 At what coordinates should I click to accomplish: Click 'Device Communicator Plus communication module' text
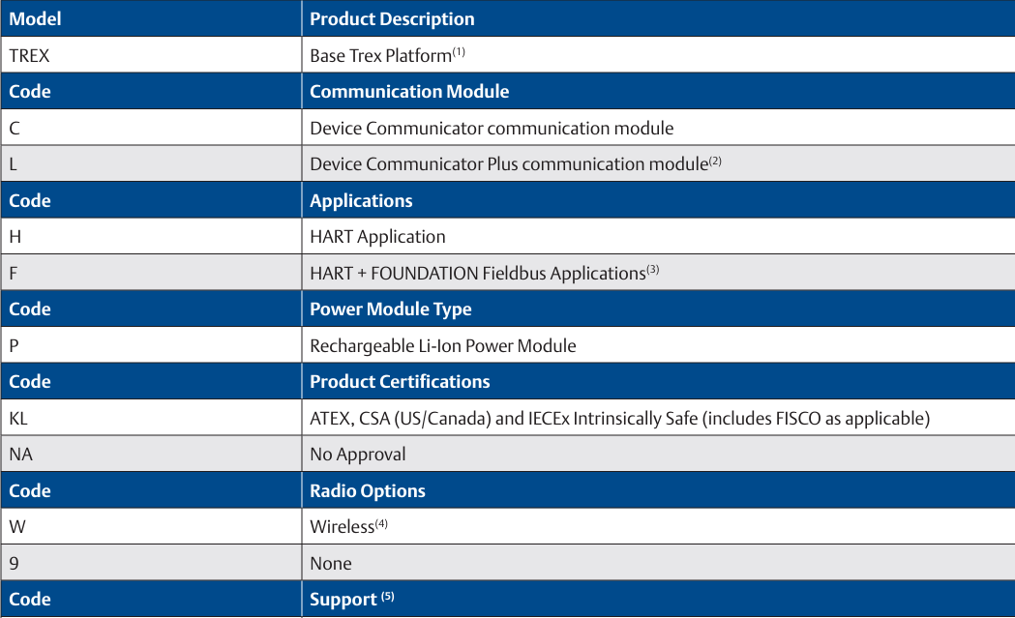[x=509, y=164]
